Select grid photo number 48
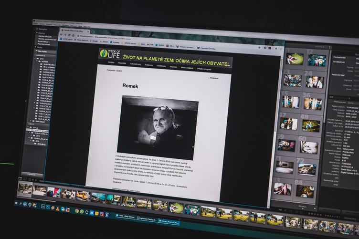359x239 pixels. point(311,125)
